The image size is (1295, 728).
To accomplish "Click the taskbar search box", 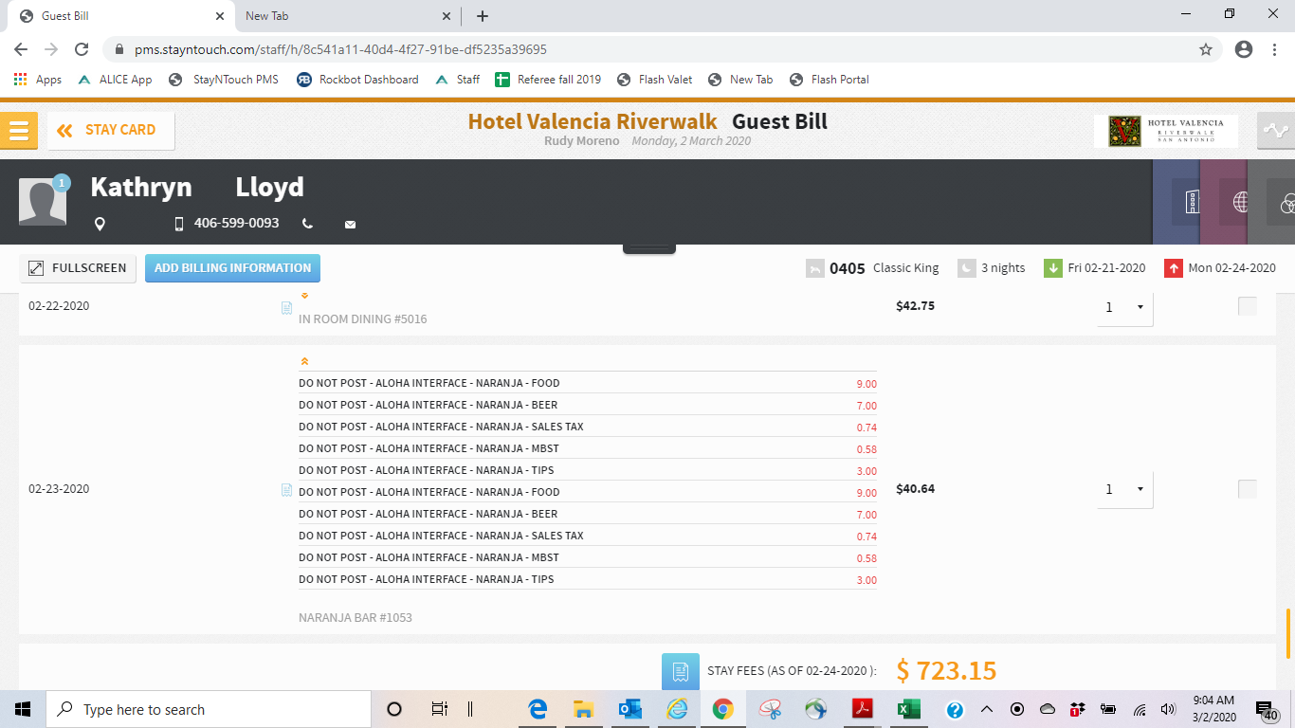I will (x=209, y=709).
